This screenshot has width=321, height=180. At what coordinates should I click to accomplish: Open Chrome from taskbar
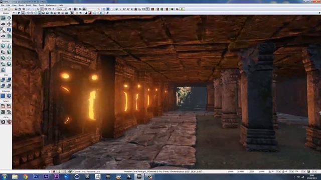[x=25, y=176]
